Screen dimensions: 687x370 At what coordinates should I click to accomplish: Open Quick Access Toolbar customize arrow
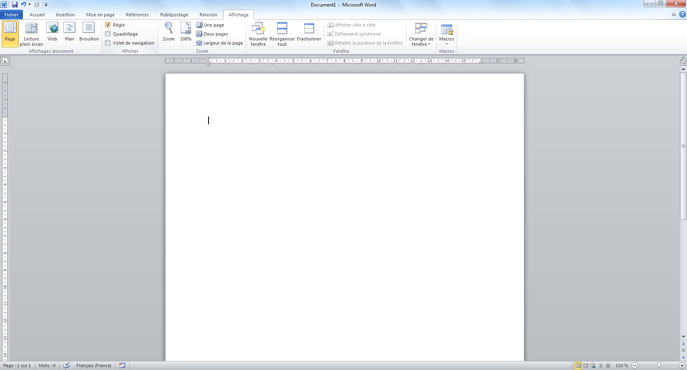click(46, 5)
